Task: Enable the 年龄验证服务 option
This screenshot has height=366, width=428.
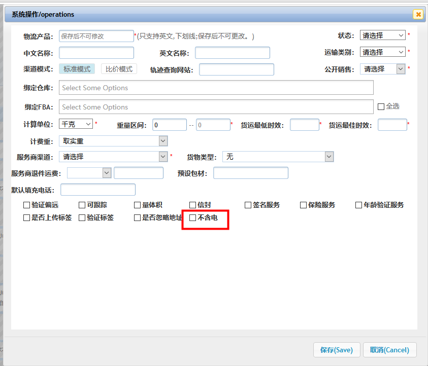Action: click(359, 205)
